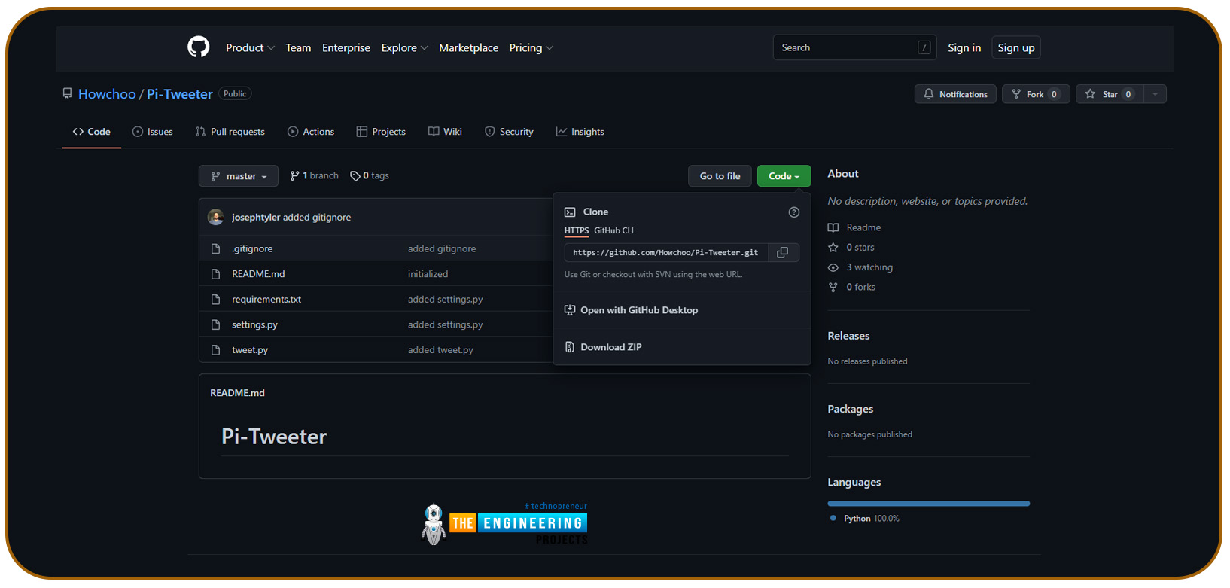
Task: Click the file icon beside tweet.py
Action: [216, 350]
